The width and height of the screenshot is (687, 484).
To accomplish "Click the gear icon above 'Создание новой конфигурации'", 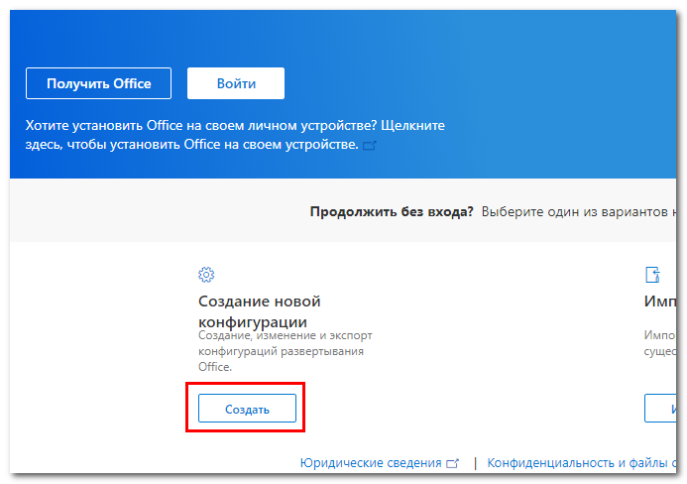I will (206, 275).
